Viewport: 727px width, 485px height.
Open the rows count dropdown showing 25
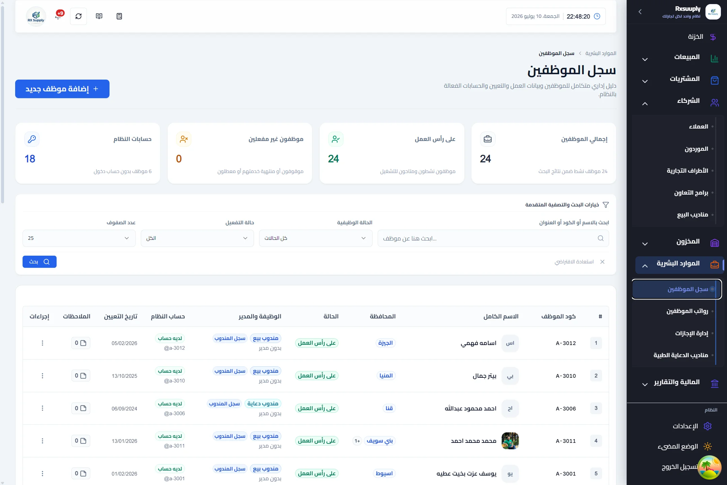(79, 238)
